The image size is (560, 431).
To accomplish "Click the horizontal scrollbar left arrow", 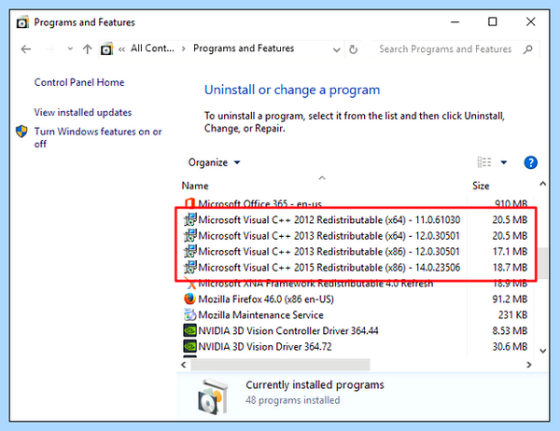I will pyautogui.click(x=184, y=365).
